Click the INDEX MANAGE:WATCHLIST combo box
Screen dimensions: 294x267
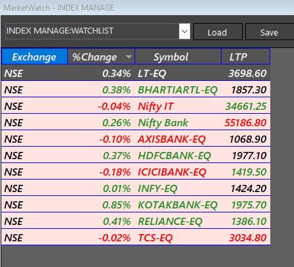point(92,32)
